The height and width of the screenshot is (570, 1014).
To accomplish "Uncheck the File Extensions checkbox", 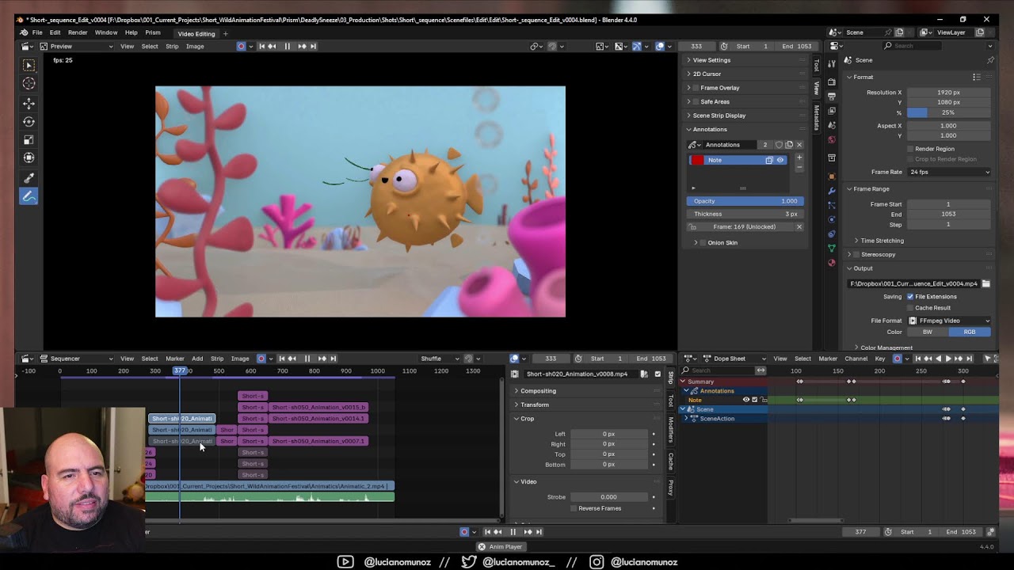I will coord(910,297).
